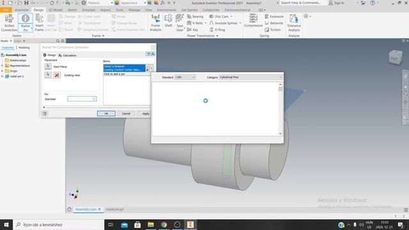Screen dimensions: 409x230
Task: Launch the Insert Frame tool
Action: click(39, 23)
